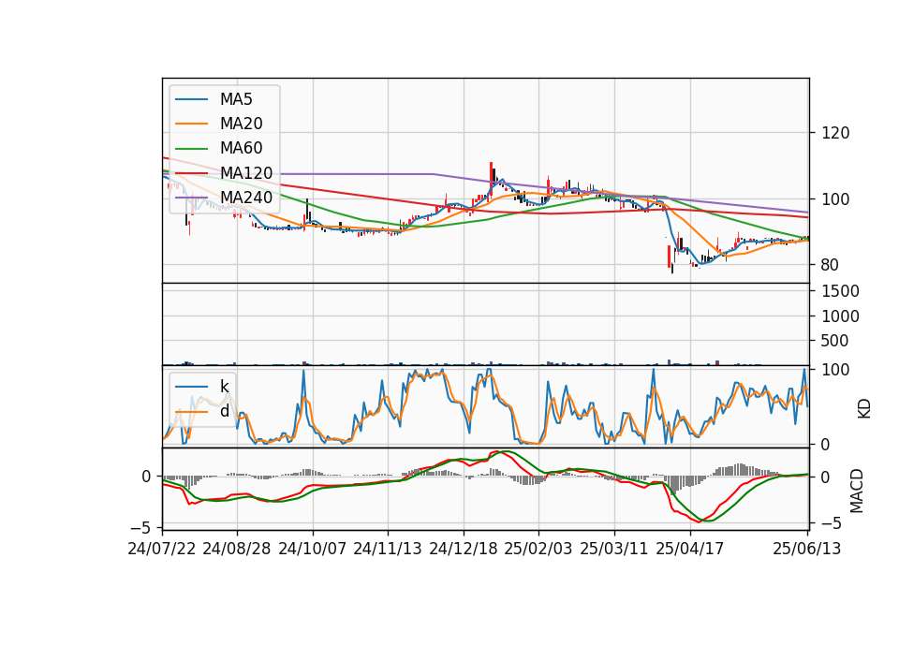This screenshot has width=899, height=646.
Task: Click the MACD left axis value −5
Action: coord(141,527)
